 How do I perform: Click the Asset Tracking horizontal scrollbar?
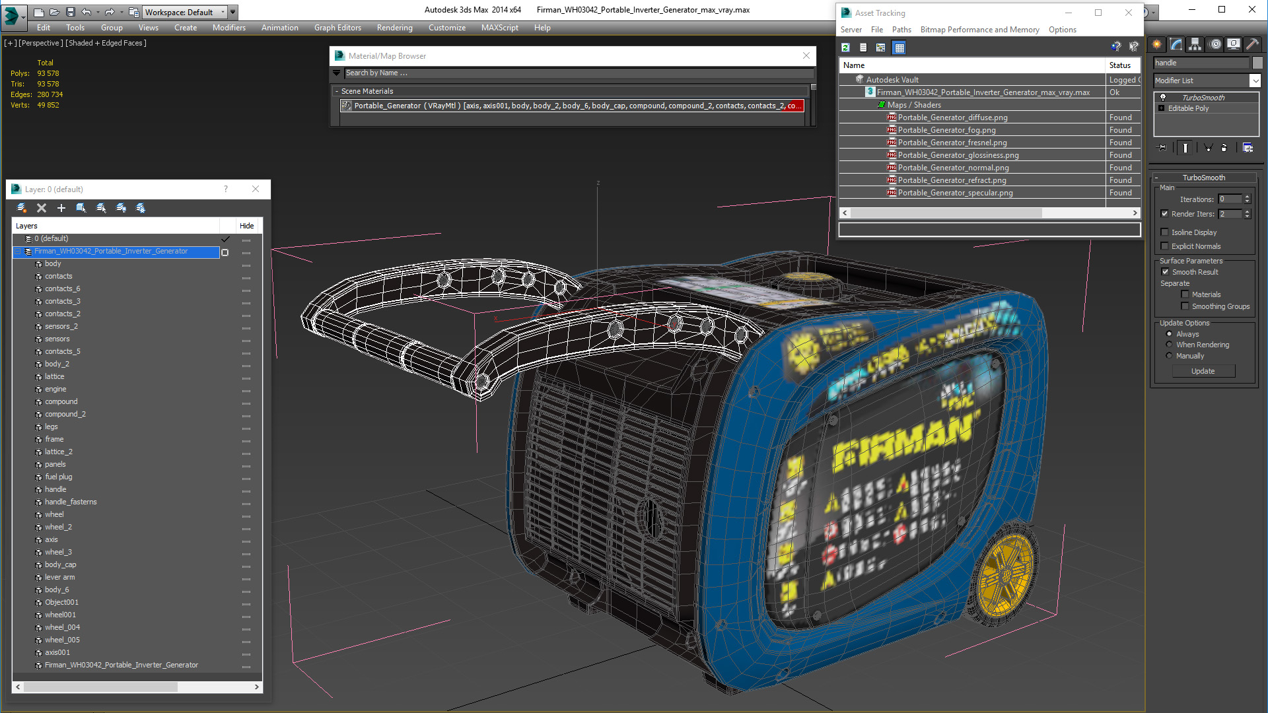(x=989, y=213)
